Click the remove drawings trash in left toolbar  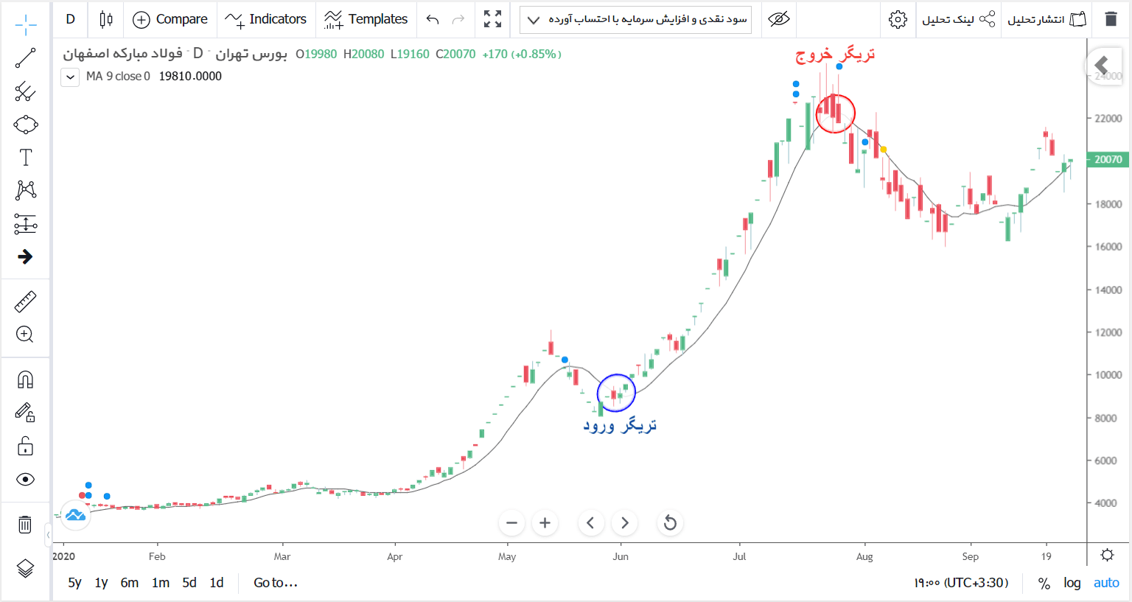[x=25, y=525]
